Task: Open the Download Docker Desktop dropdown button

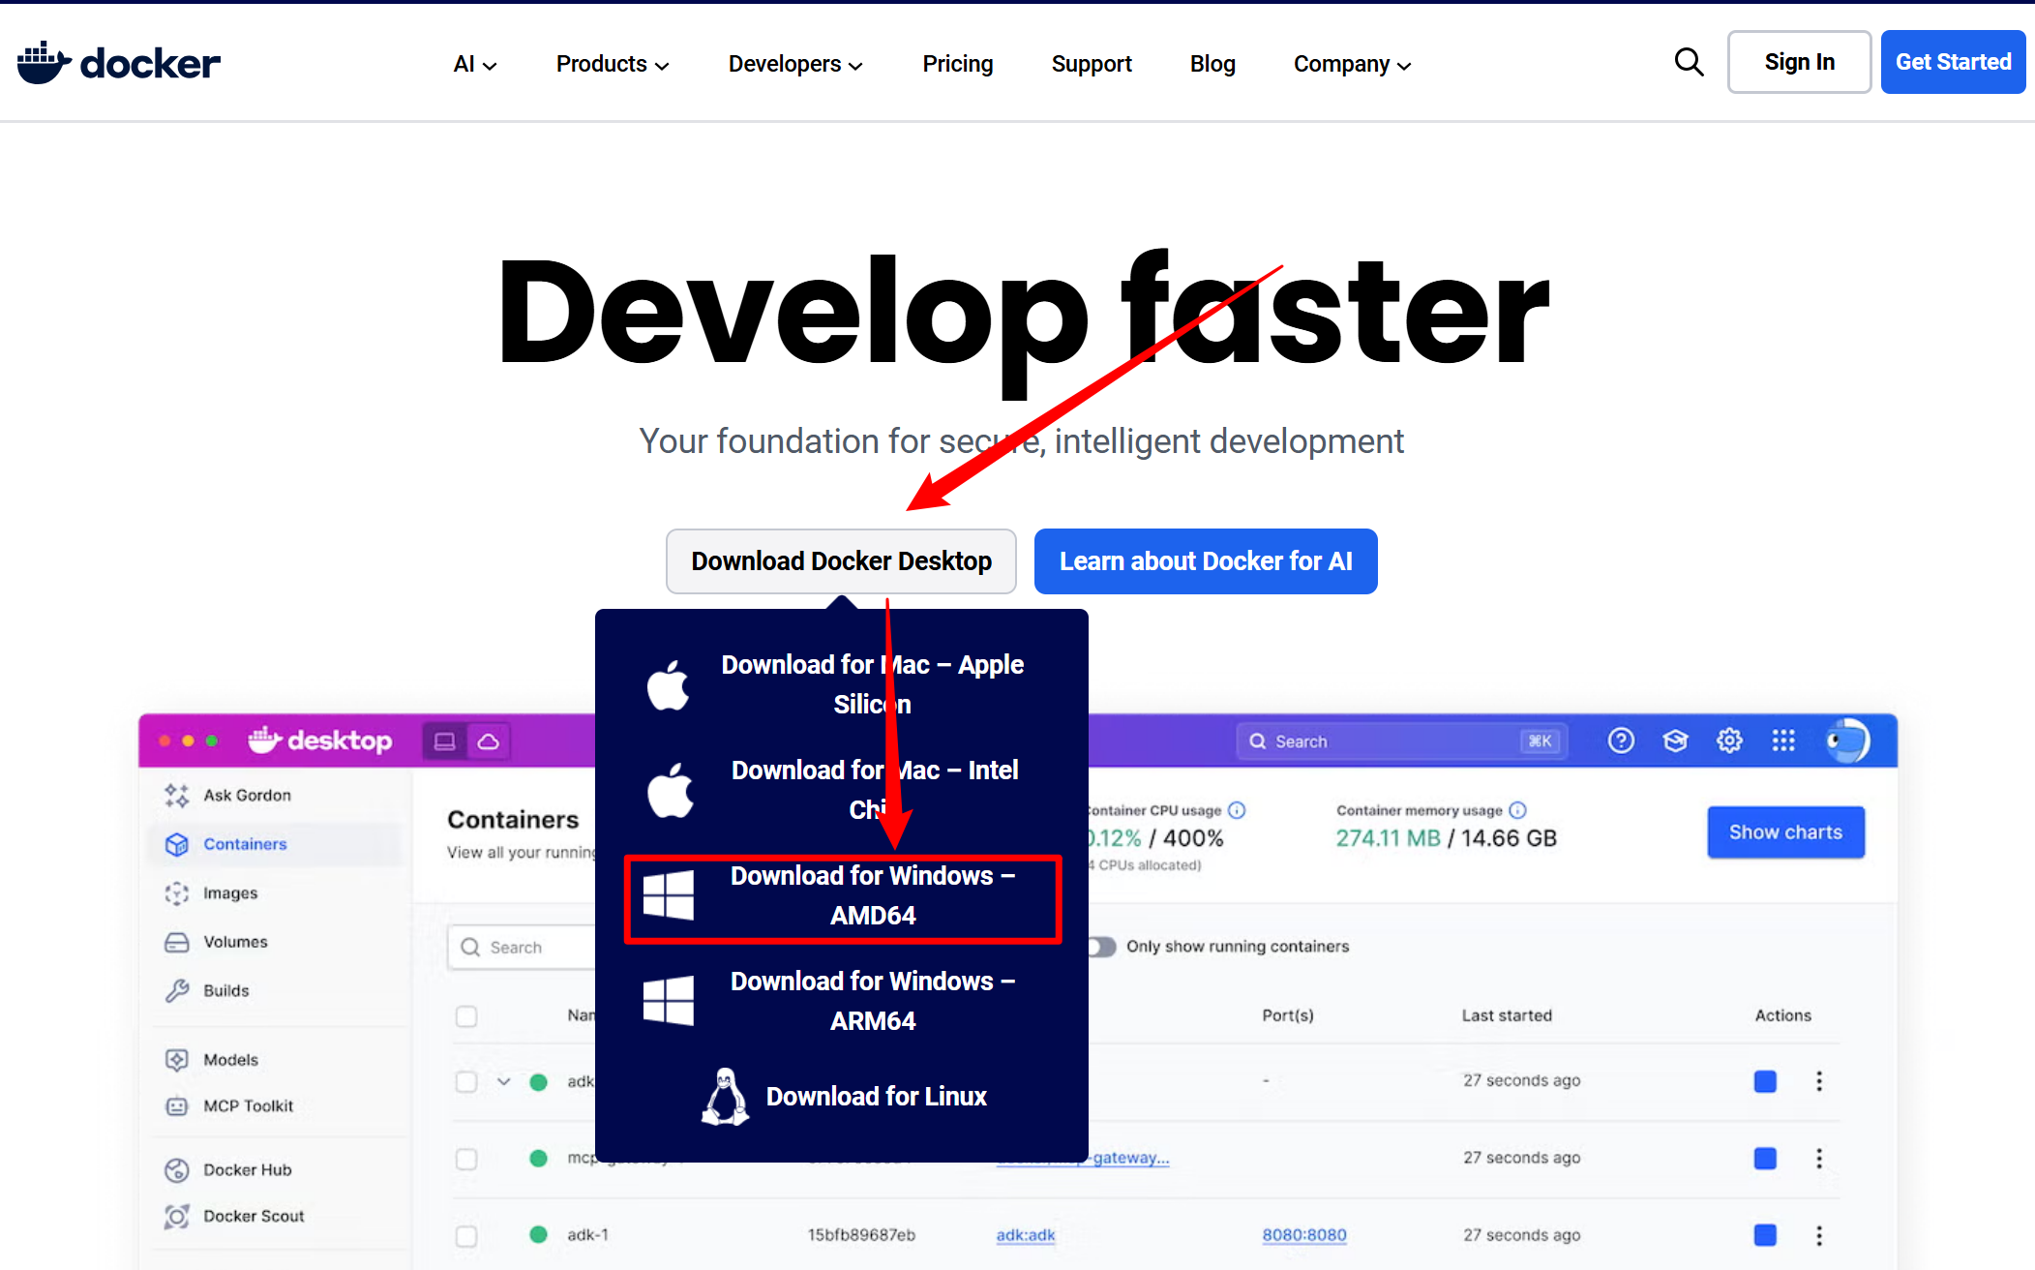Action: 841,561
